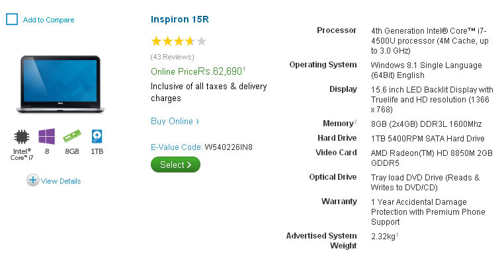Click the Inspiron 15R product title

[x=180, y=19]
